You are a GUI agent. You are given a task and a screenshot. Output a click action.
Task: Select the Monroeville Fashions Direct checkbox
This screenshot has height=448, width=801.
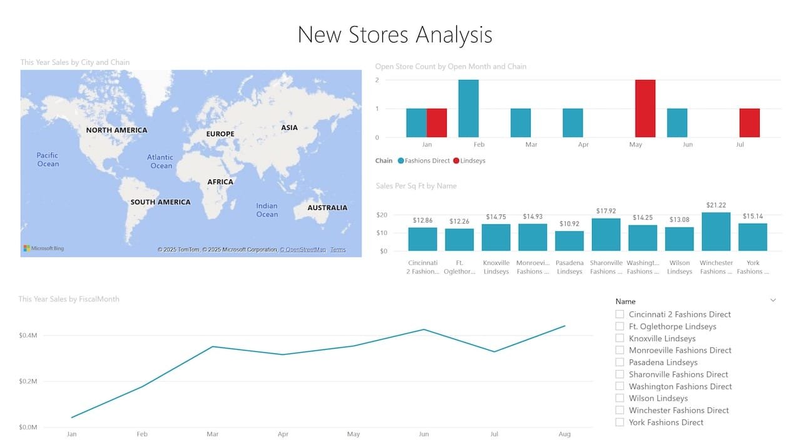[620, 350]
